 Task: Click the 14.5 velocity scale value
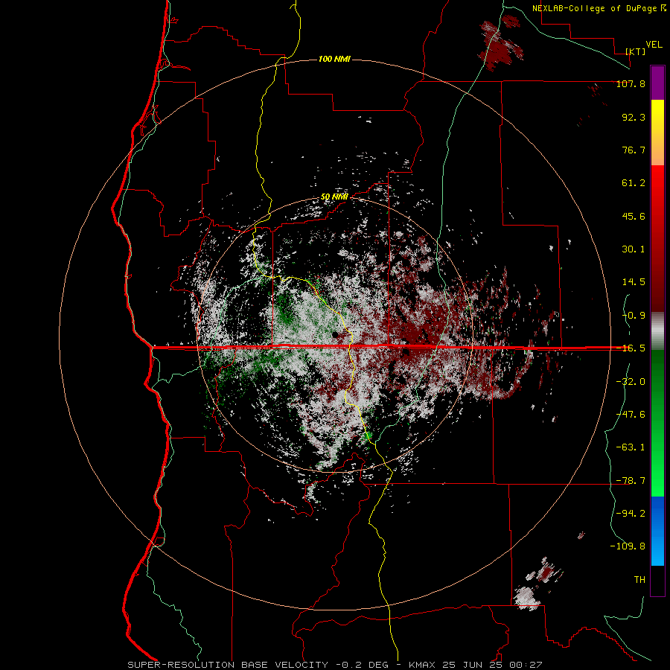[x=634, y=282]
